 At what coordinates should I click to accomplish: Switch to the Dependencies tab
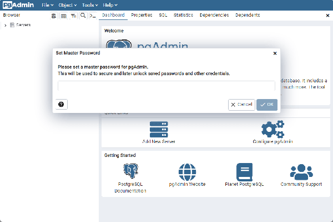point(214,15)
